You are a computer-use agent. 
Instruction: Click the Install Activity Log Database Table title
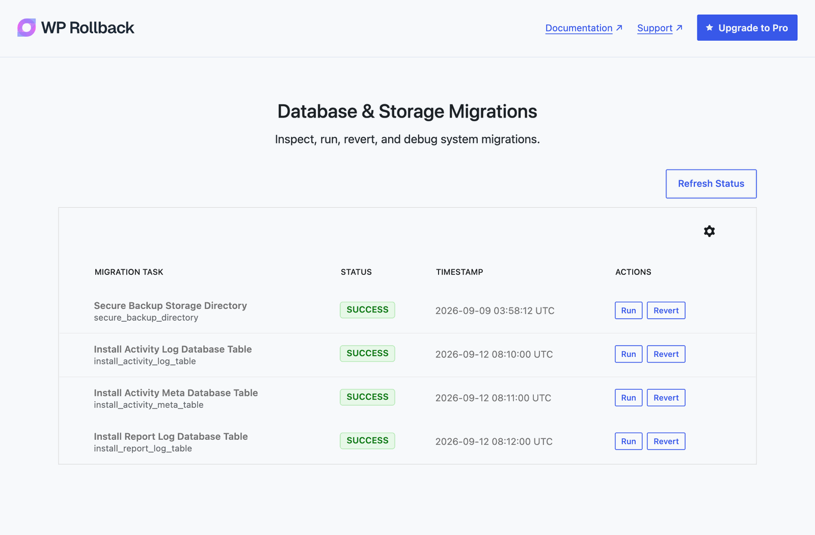173,349
